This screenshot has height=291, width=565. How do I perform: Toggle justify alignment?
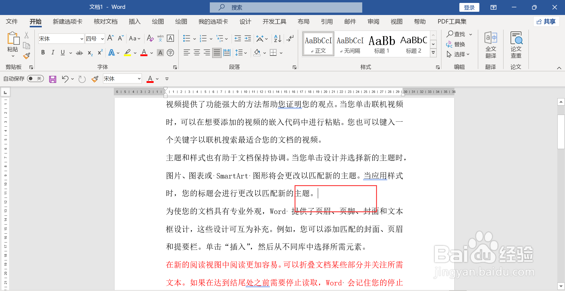217,53
